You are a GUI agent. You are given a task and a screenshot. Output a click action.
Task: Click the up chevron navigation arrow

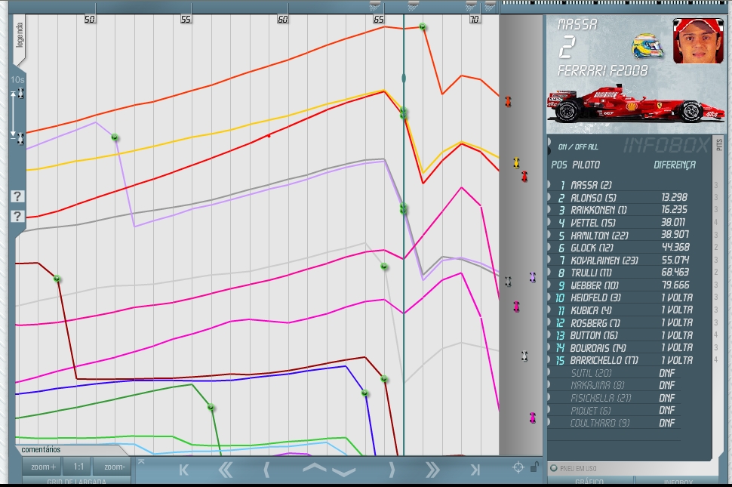[315, 467]
